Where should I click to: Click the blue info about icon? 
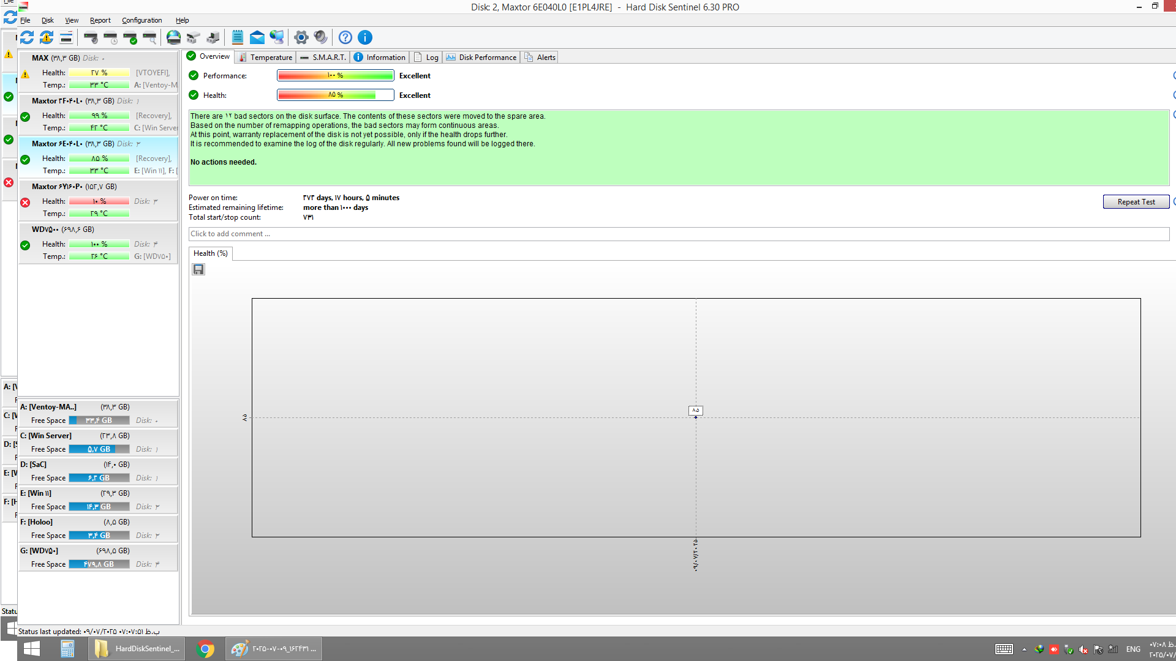coord(365,37)
